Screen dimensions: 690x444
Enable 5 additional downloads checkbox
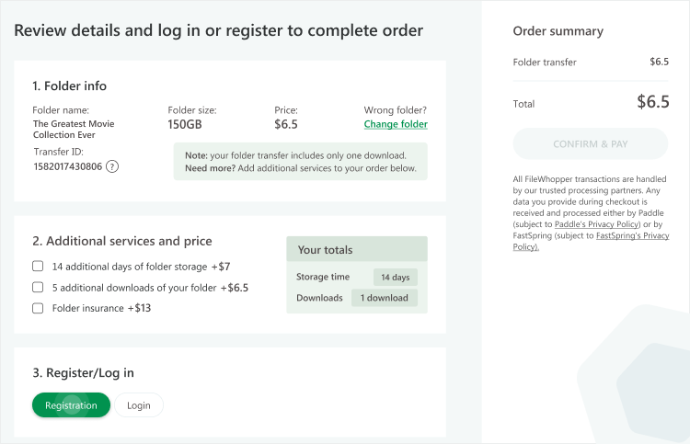pos(38,287)
